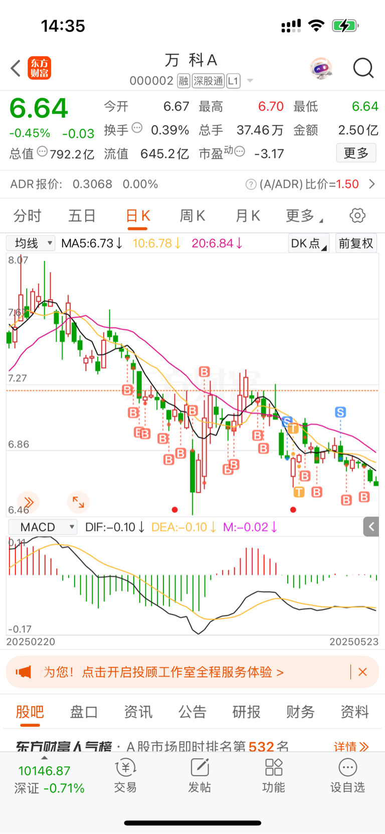This screenshot has height=834, width=385.
Task: Expand the 更多 chart periods menu
Action: point(304,216)
